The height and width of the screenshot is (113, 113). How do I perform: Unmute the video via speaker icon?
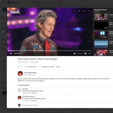(75, 53)
